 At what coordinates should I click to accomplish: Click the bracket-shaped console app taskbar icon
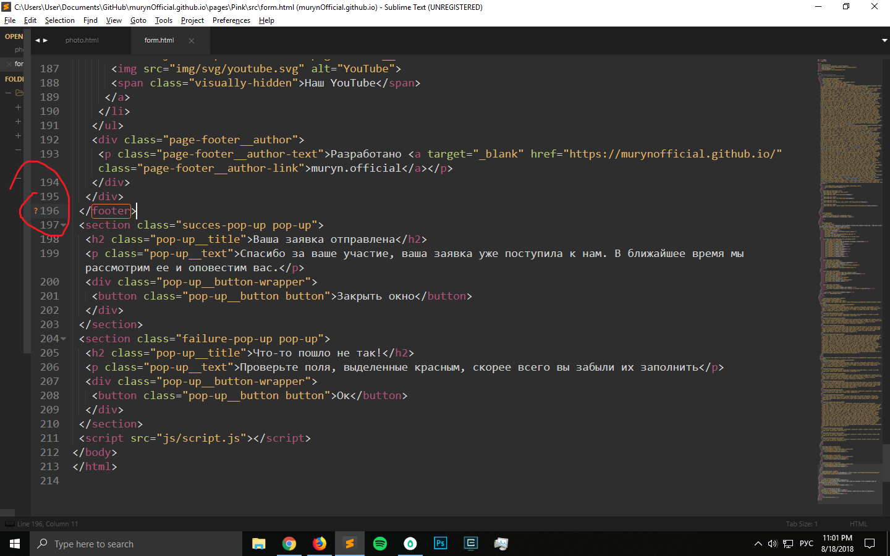coord(471,544)
